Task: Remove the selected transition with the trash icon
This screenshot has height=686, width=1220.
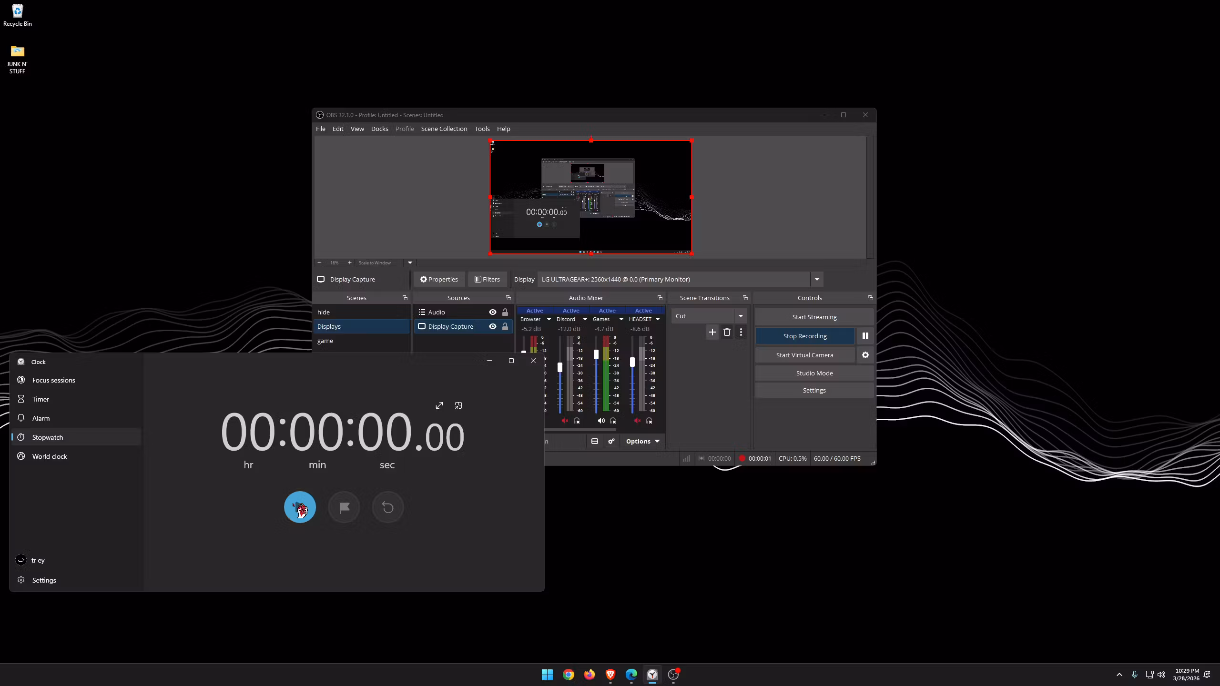Action: tap(727, 332)
